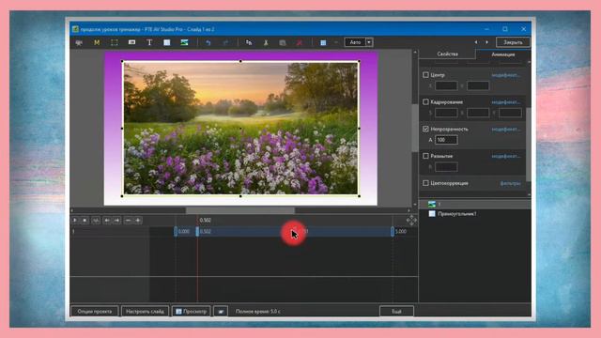Open the модификатор link next to Размытие
The image size is (601, 338).
click(x=505, y=157)
